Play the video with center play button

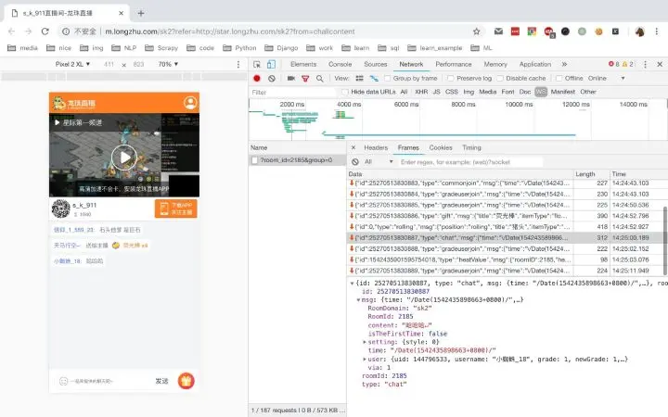coord(124,158)
